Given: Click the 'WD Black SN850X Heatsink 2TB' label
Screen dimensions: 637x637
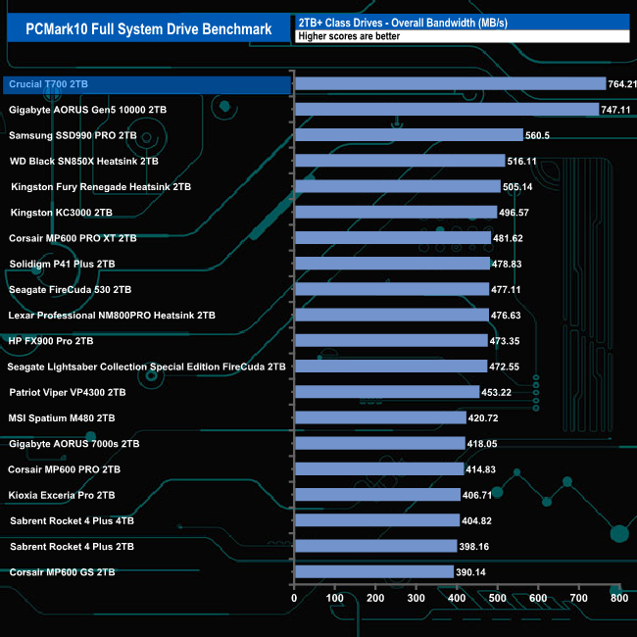Looking at the screenshot, I should [x=84, y=162].
